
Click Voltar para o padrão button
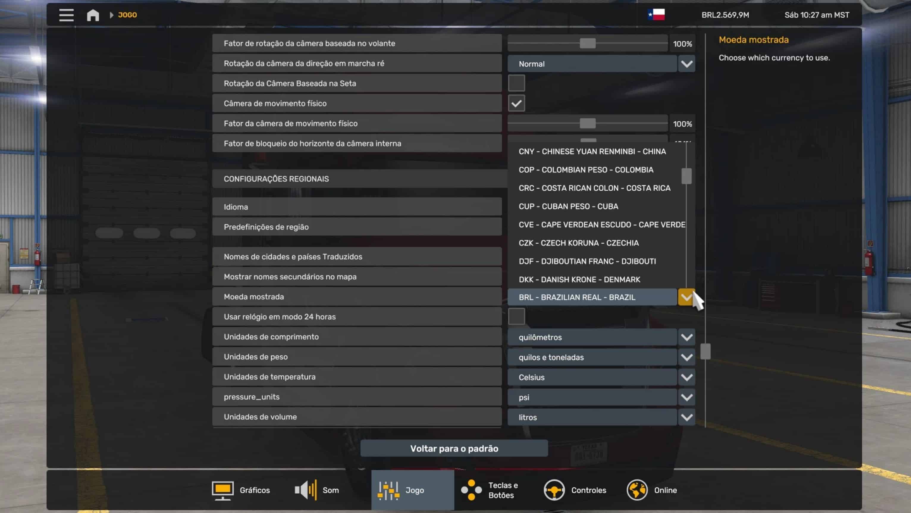pos(454,448)
